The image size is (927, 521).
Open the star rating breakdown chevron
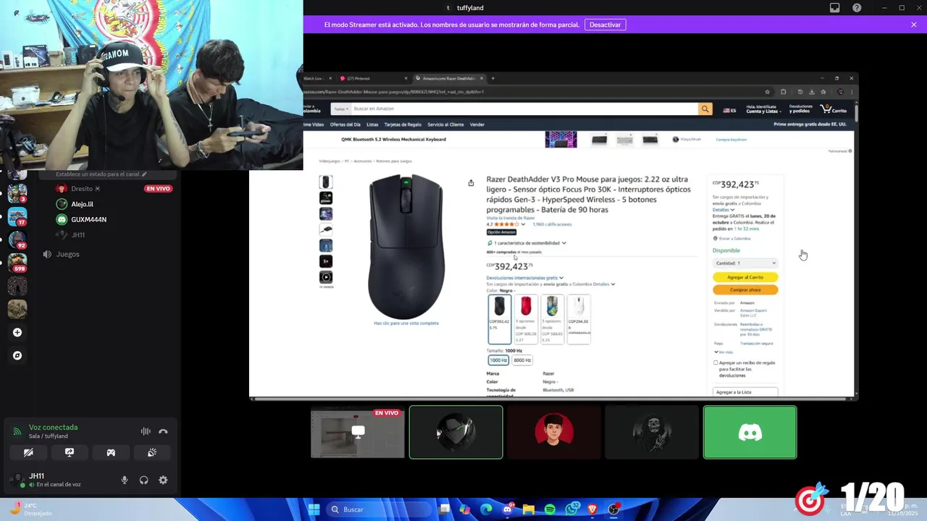(523, 224)
